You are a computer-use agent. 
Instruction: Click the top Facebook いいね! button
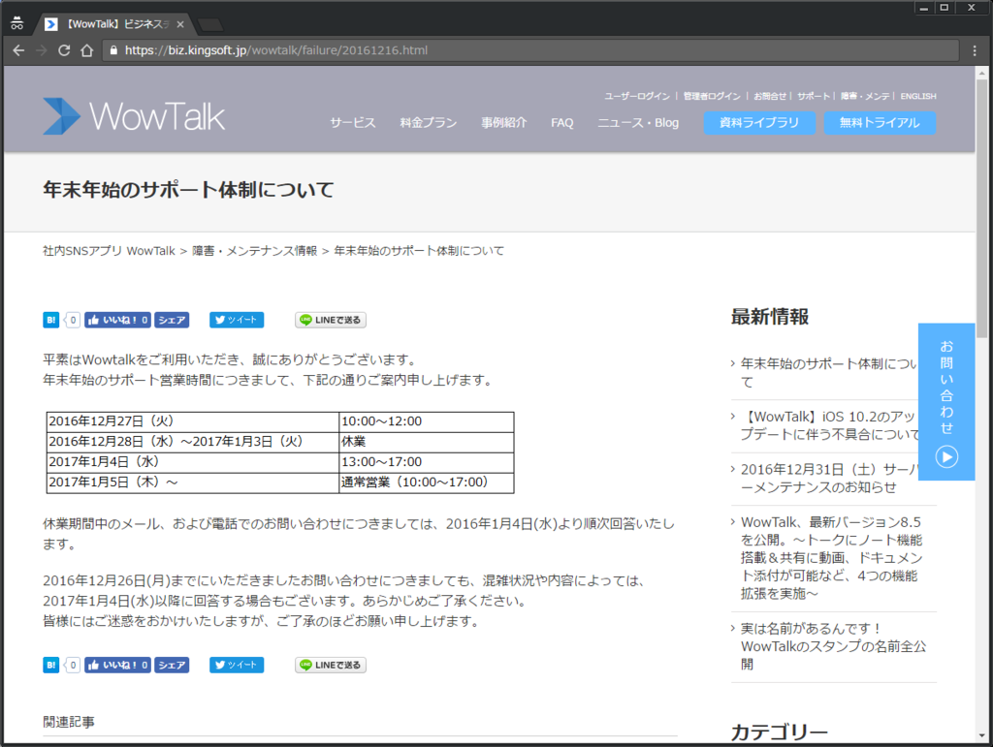click(x=117, y=320)
